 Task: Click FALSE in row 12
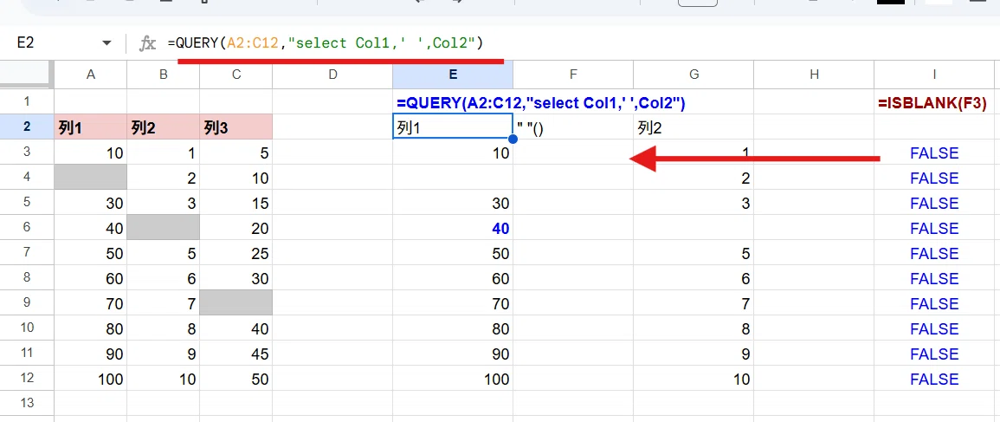(934, 379)
